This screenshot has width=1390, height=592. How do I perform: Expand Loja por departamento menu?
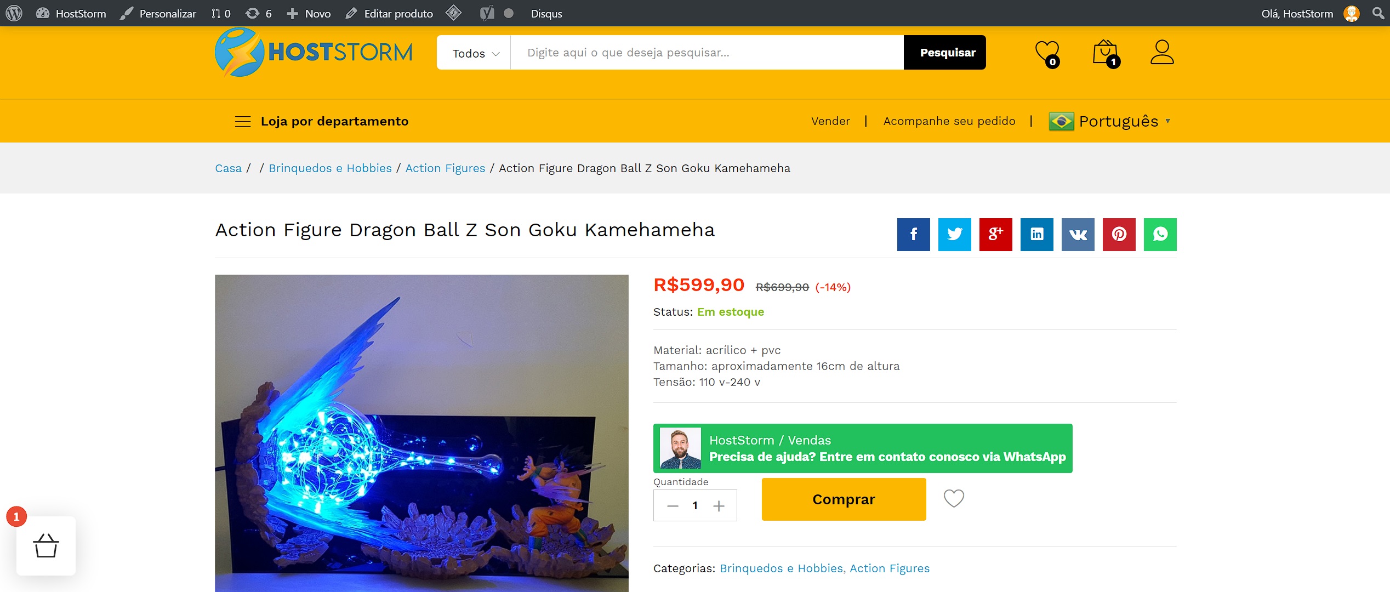322,121
